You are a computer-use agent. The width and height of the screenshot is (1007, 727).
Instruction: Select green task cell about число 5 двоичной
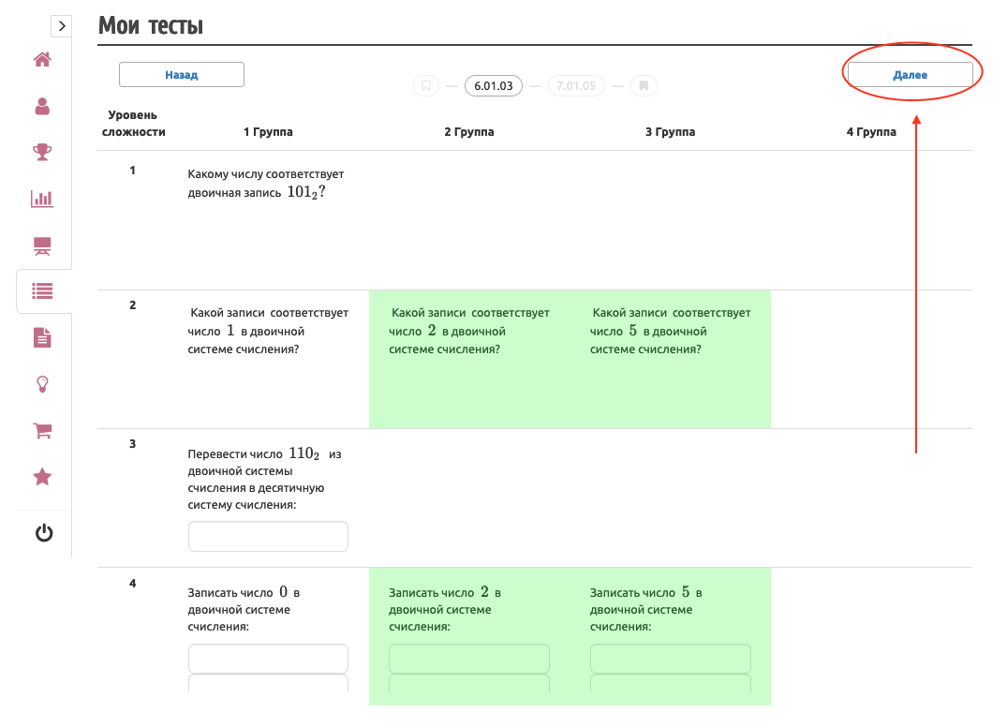pyautogui.click(x=670, y=359)
